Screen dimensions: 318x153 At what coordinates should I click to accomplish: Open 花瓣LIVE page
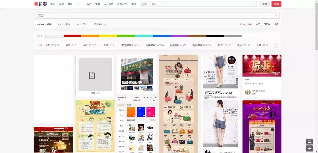[x=122, y=4]
